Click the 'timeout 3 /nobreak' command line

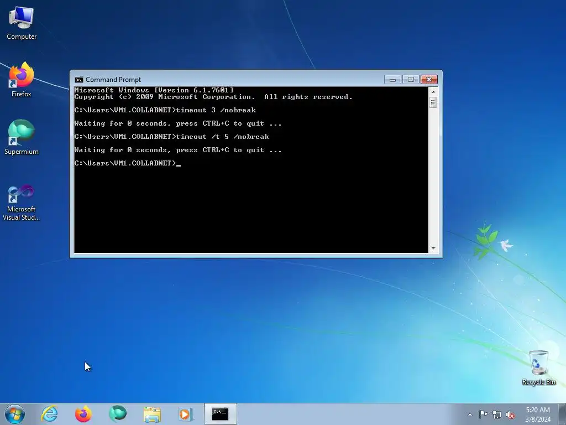[x=165, y=110]
